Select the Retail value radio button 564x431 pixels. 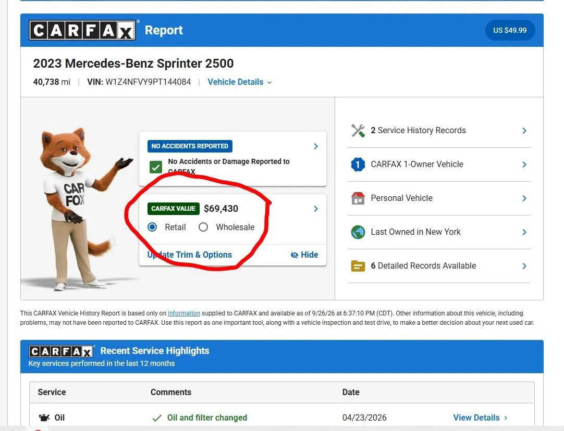(152, 227)
